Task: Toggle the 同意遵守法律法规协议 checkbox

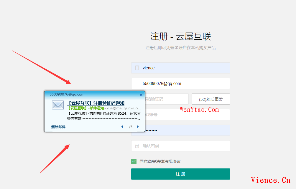Action: pos(134,161)
